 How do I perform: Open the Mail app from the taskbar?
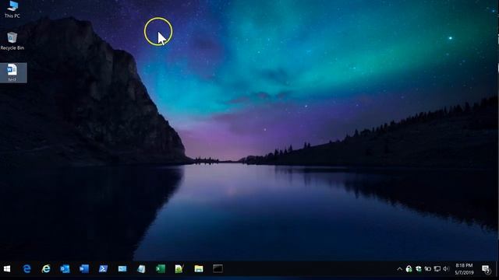pos(122,269)
